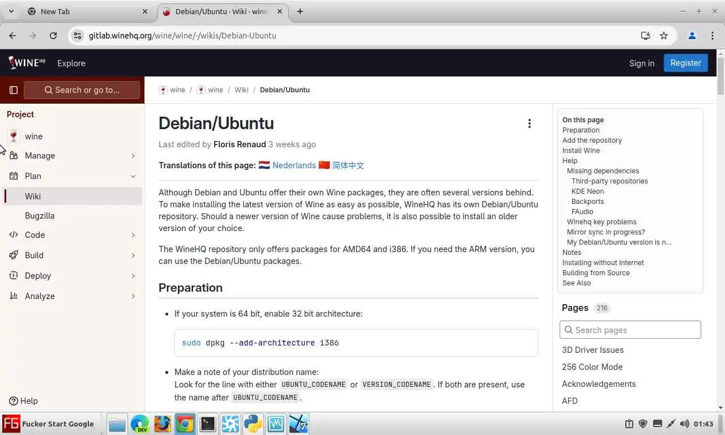Open the 256 Color Mode page
Image resolution: width=725 pixels, height=435 pixels.
592,367
